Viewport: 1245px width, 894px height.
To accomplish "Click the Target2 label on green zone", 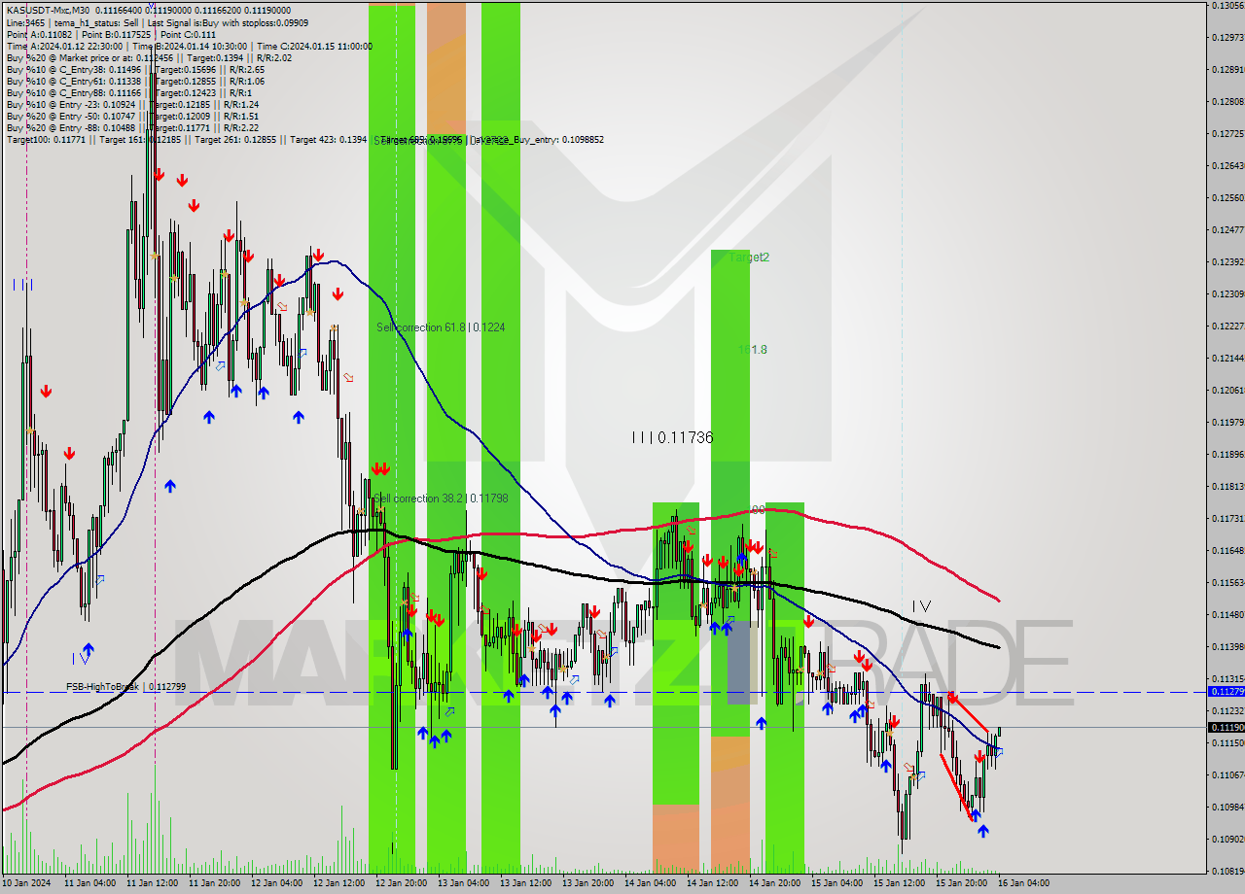I will coord(749,258).
